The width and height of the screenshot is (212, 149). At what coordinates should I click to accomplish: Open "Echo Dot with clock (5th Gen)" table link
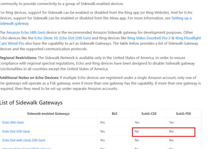(x=24, y=140)
